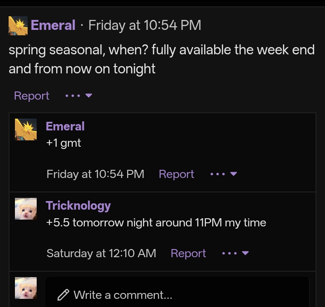Focus the Write a comment field
Viewport: 325px width, 307px height.
pos(181,295)
